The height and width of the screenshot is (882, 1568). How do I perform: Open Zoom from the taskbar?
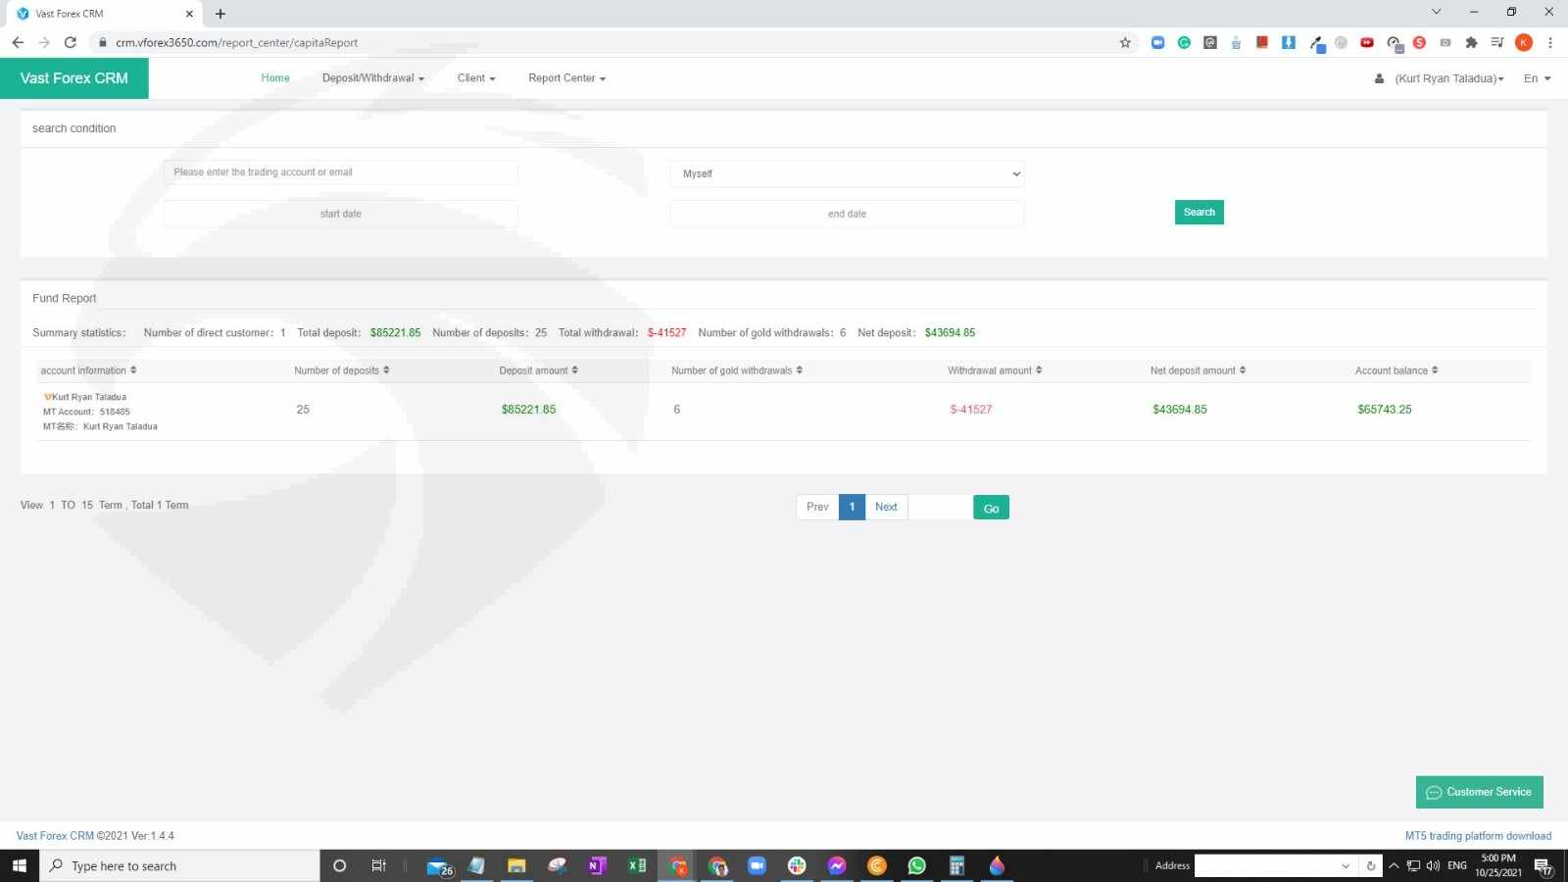(x=757, y=865)
